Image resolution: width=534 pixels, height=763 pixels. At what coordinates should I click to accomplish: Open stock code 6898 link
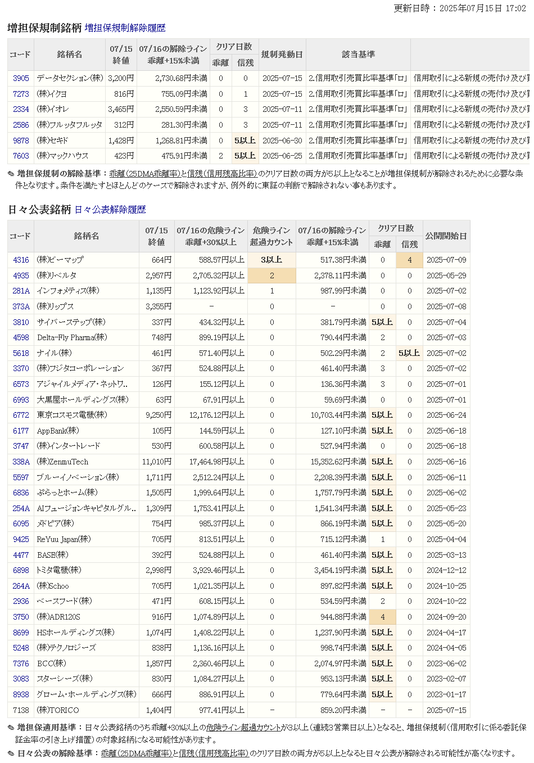(21, 570)
